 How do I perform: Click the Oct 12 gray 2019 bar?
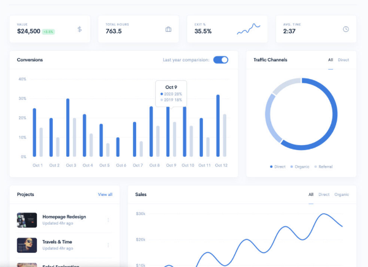(x=224, y=135)
